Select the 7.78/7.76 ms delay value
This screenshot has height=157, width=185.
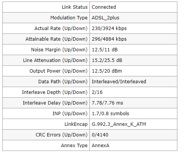tap(107, 103)
